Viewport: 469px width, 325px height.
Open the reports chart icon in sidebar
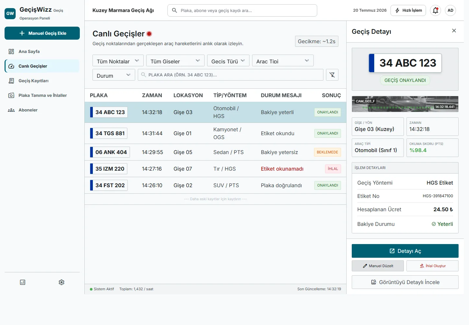click(x=22, y=282)
